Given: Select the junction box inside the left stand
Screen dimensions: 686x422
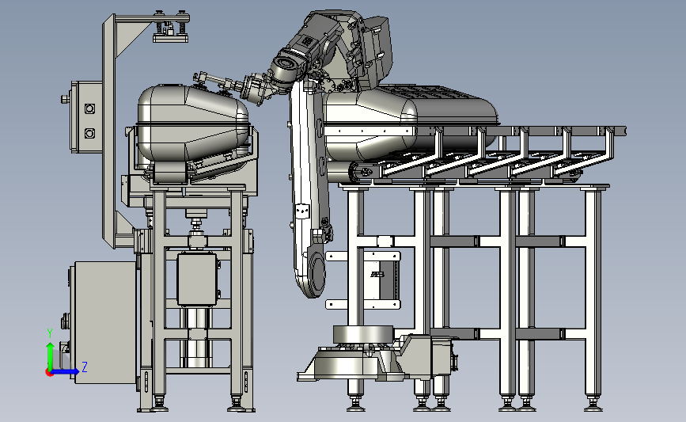Looking at the screenshot, I should tap(197, 279).
